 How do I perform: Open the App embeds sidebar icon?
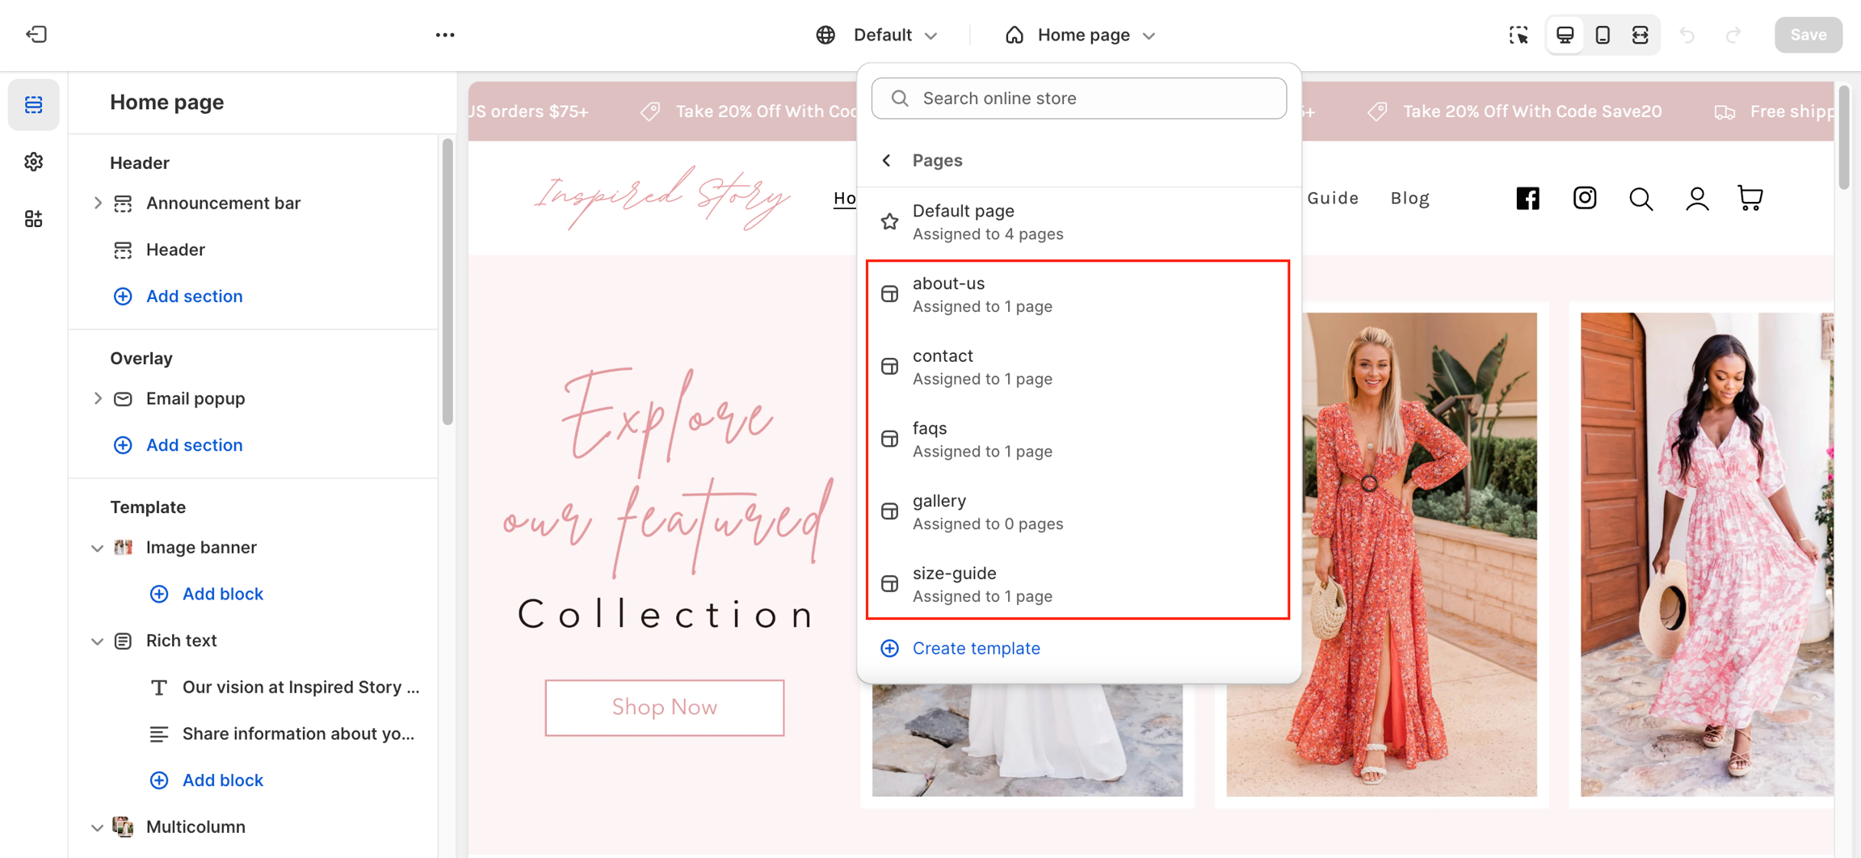click(33, 219)
